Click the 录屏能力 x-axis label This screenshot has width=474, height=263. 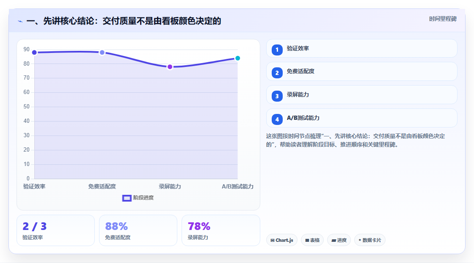[170, 186]
